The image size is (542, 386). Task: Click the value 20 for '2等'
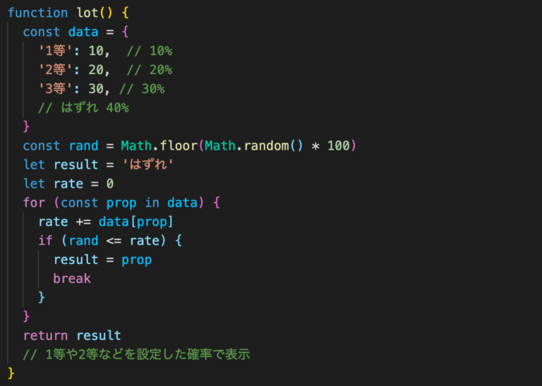point(96,70)
